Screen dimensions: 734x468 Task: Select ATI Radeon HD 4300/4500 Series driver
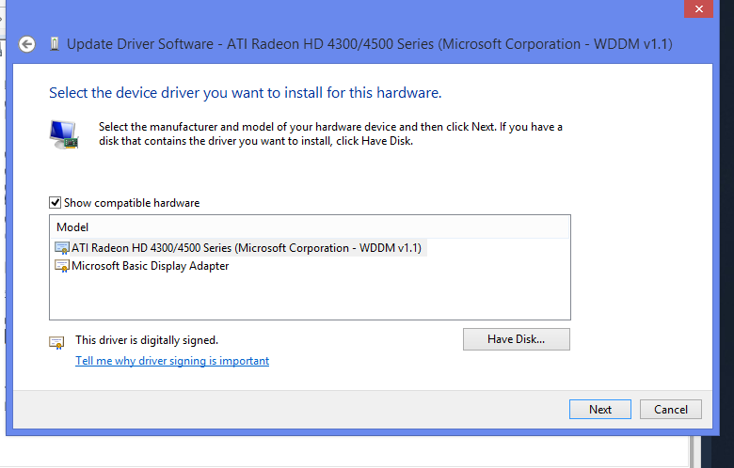click(x=248, y=248)
